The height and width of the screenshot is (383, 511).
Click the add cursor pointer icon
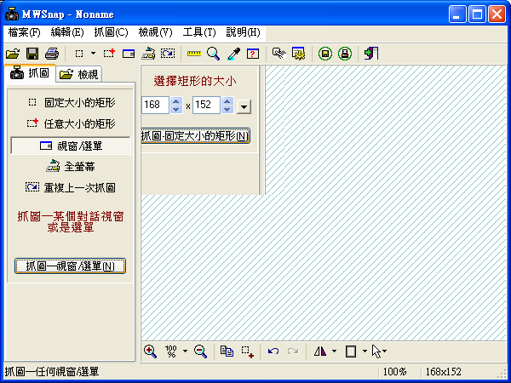click(376, 352)
